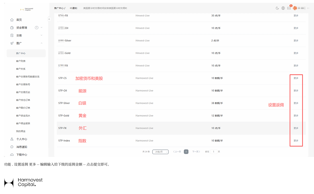Open 我的佣金 submenu item
This screenshot has height=194, width=314.
click(21, 131)
